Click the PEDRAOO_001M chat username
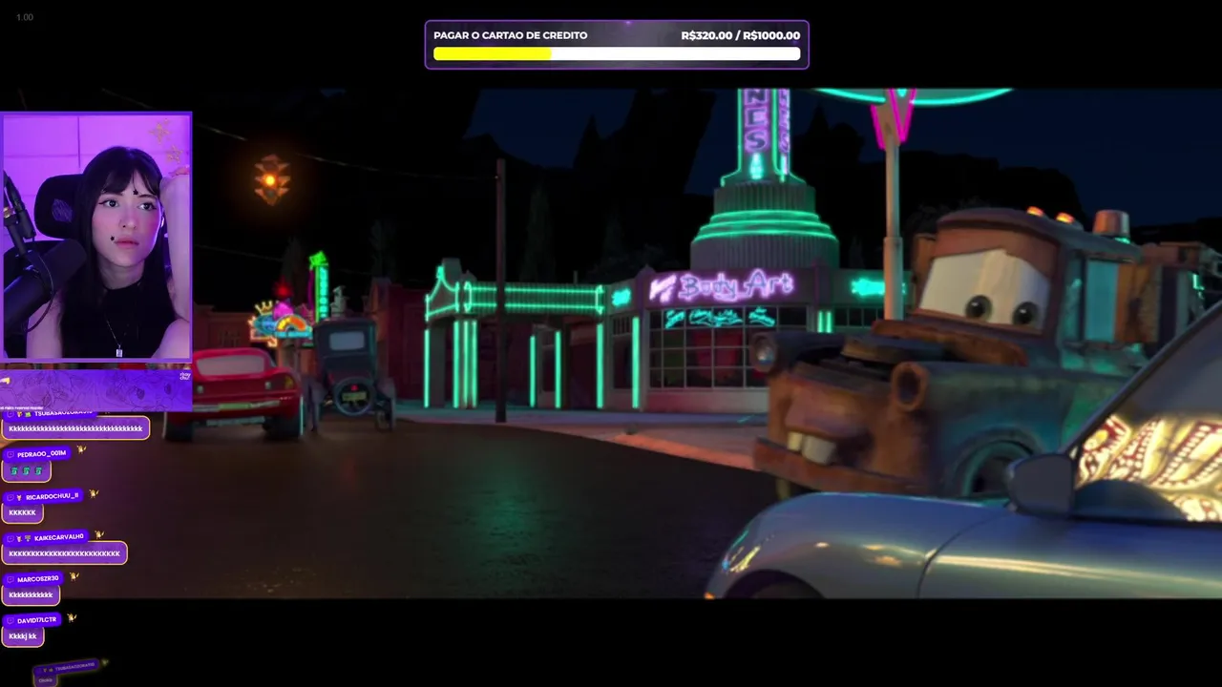 [x=41, y=454]
